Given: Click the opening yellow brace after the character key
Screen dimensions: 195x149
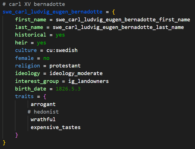Looking at the screenshot, I should pyautogui.click(x=113, y=12).
